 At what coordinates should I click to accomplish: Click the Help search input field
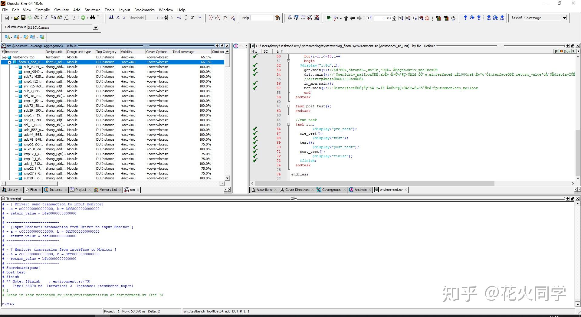[x=262, y=18]
